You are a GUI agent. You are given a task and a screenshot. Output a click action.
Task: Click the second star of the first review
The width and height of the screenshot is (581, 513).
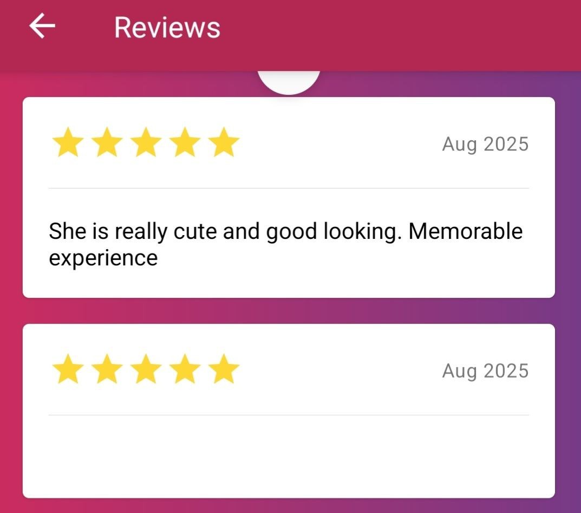pos(107,142)
